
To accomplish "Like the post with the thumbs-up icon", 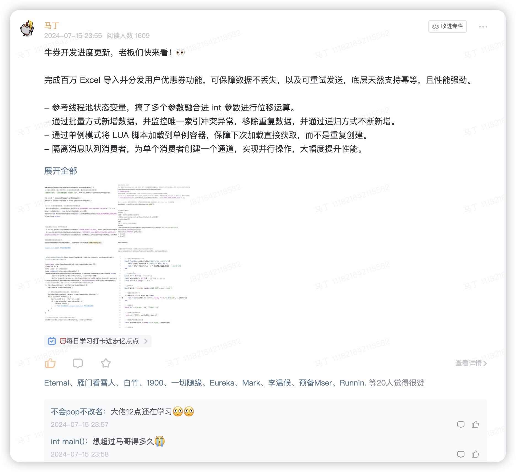I will click(50, 363).
